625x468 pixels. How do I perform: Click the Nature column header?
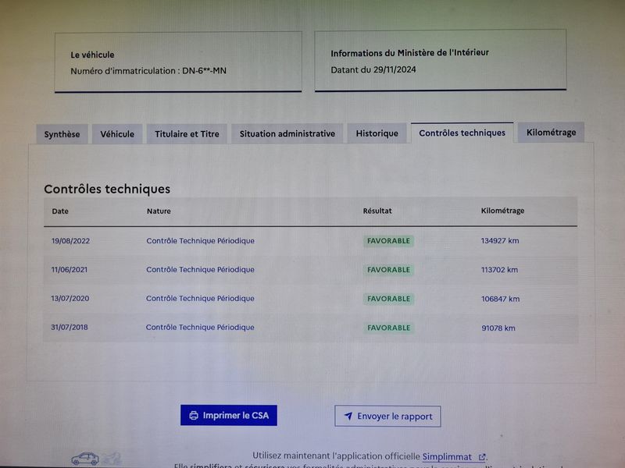159,211
